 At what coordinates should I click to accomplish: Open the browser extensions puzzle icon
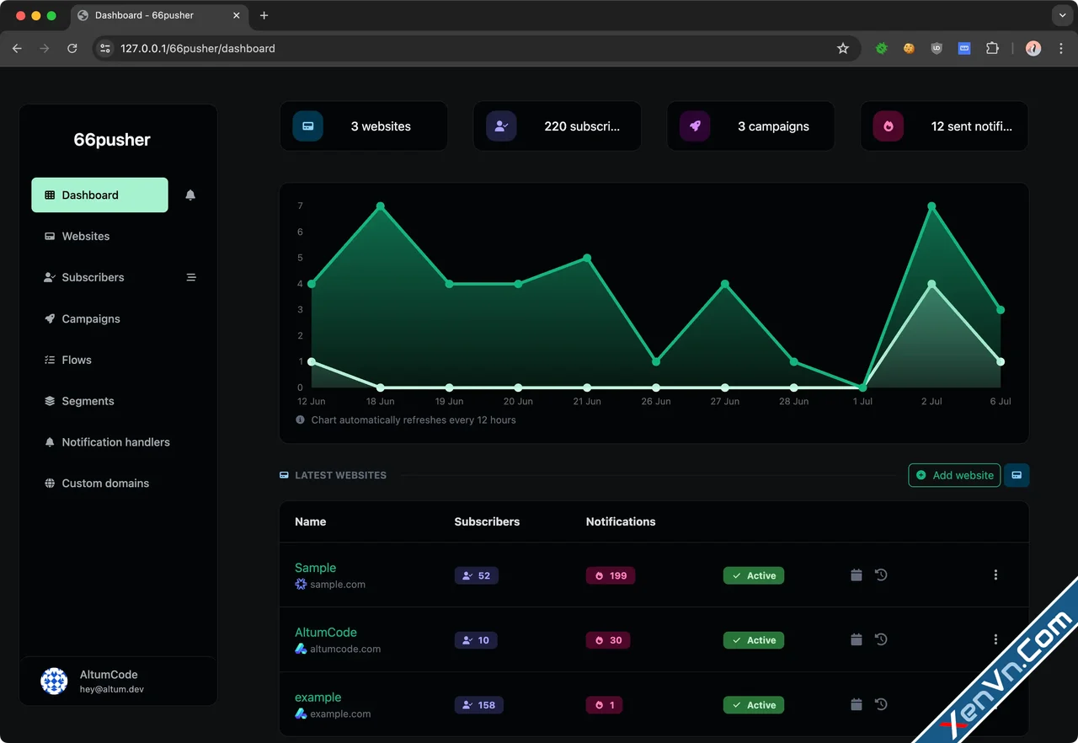pos(992,49)
